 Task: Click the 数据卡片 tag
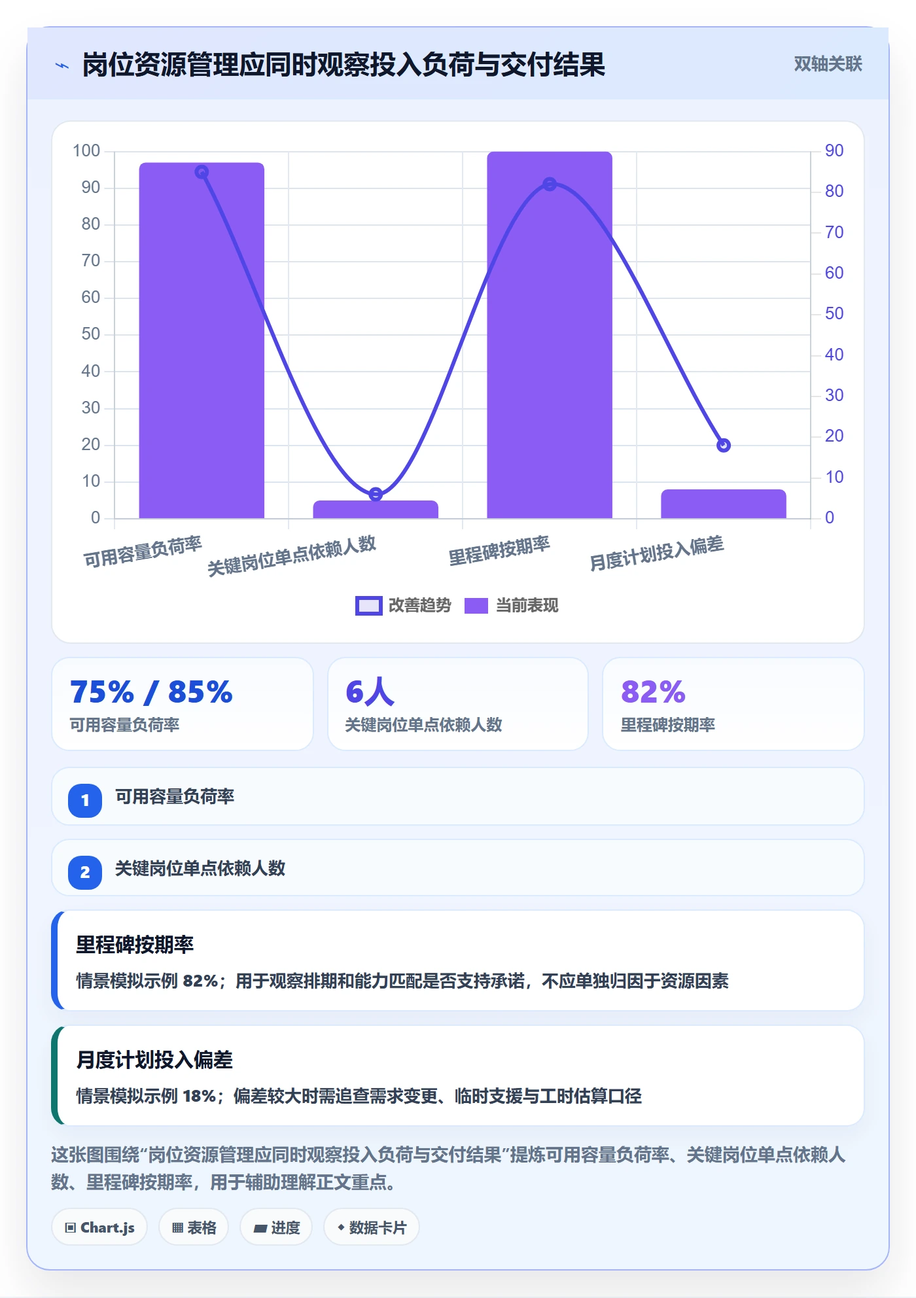tap(371, 1227)
